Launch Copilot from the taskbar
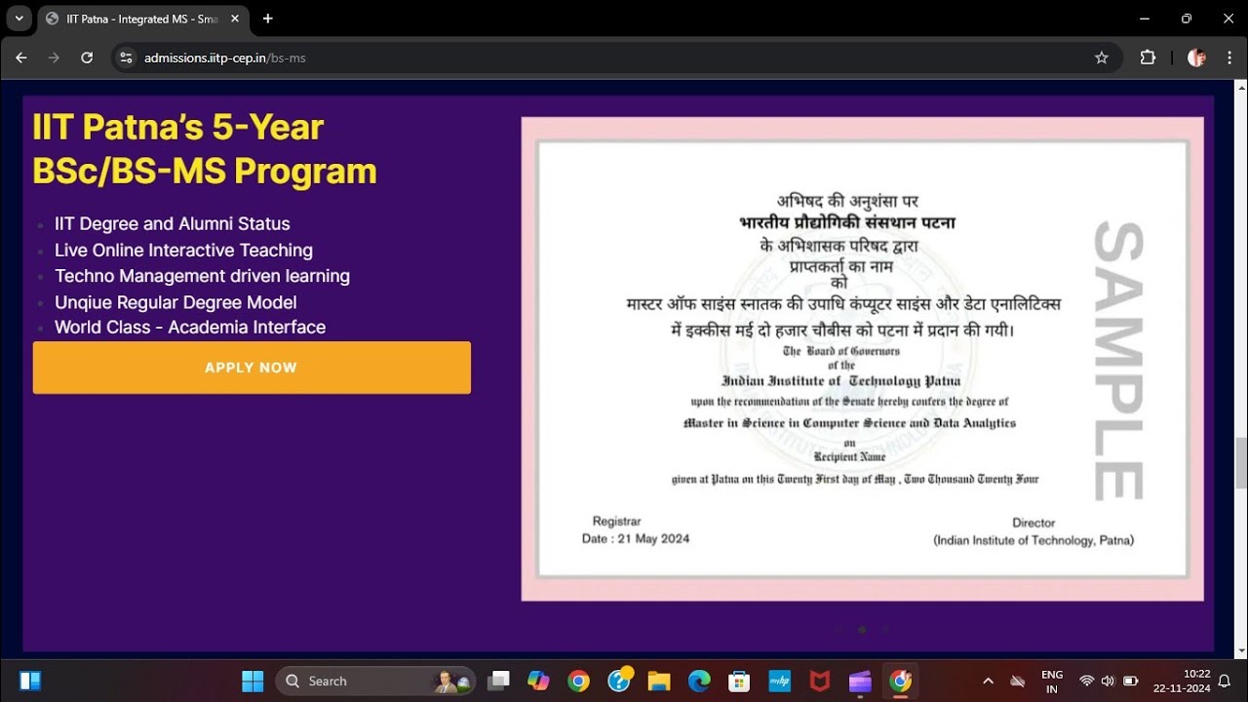Viewport: 1248px width, 702px height. [x=539, y=681]
